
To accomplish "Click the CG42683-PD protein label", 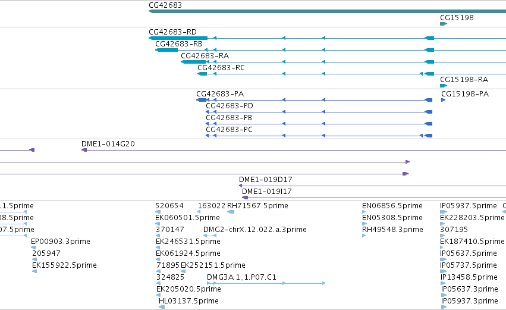I will point(230,106).
